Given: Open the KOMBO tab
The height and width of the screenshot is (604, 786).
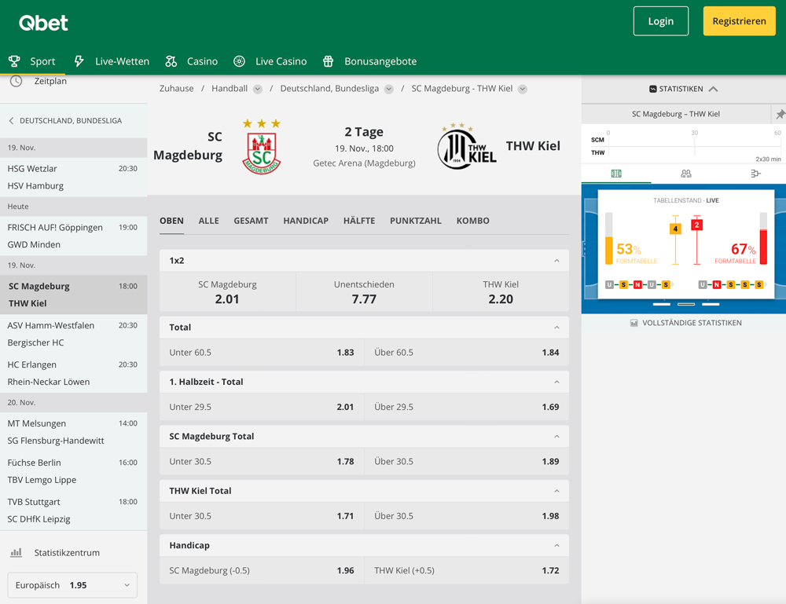Looking at the screenshot, I should (472, 221).
